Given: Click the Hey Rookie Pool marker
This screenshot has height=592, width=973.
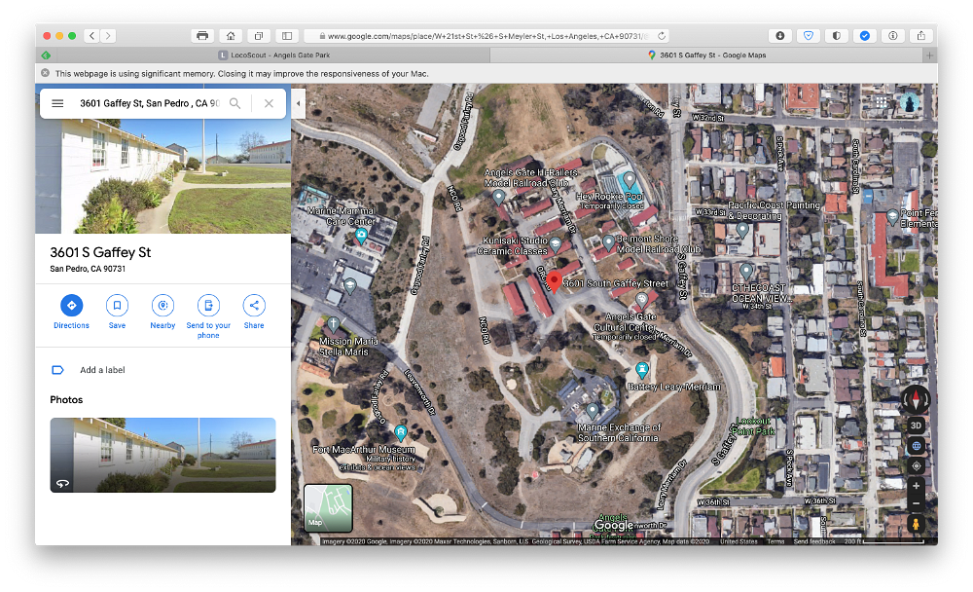Looking at the screenshot, I should coord(630,179).
